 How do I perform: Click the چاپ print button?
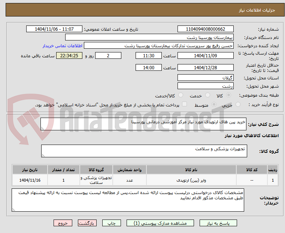coord(112,223)
